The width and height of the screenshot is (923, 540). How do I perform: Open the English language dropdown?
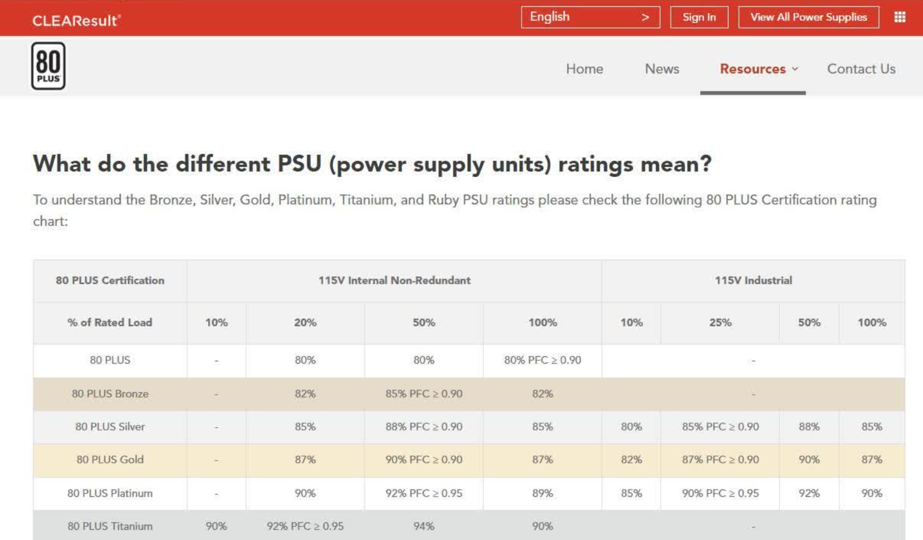[590, 17]
